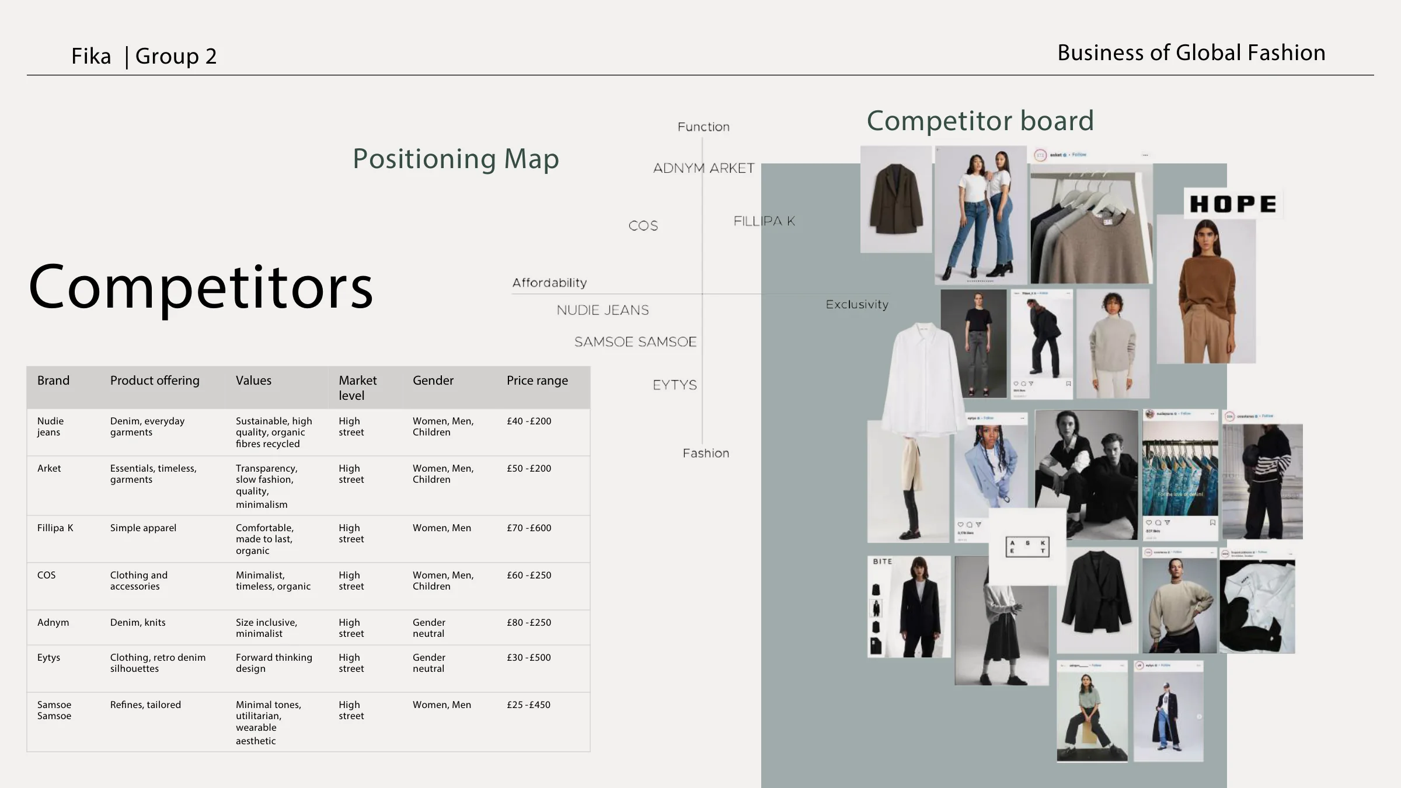Click the 'Group 2' header text
This screenshot has width=1401, height=788.
click(176, 56)
